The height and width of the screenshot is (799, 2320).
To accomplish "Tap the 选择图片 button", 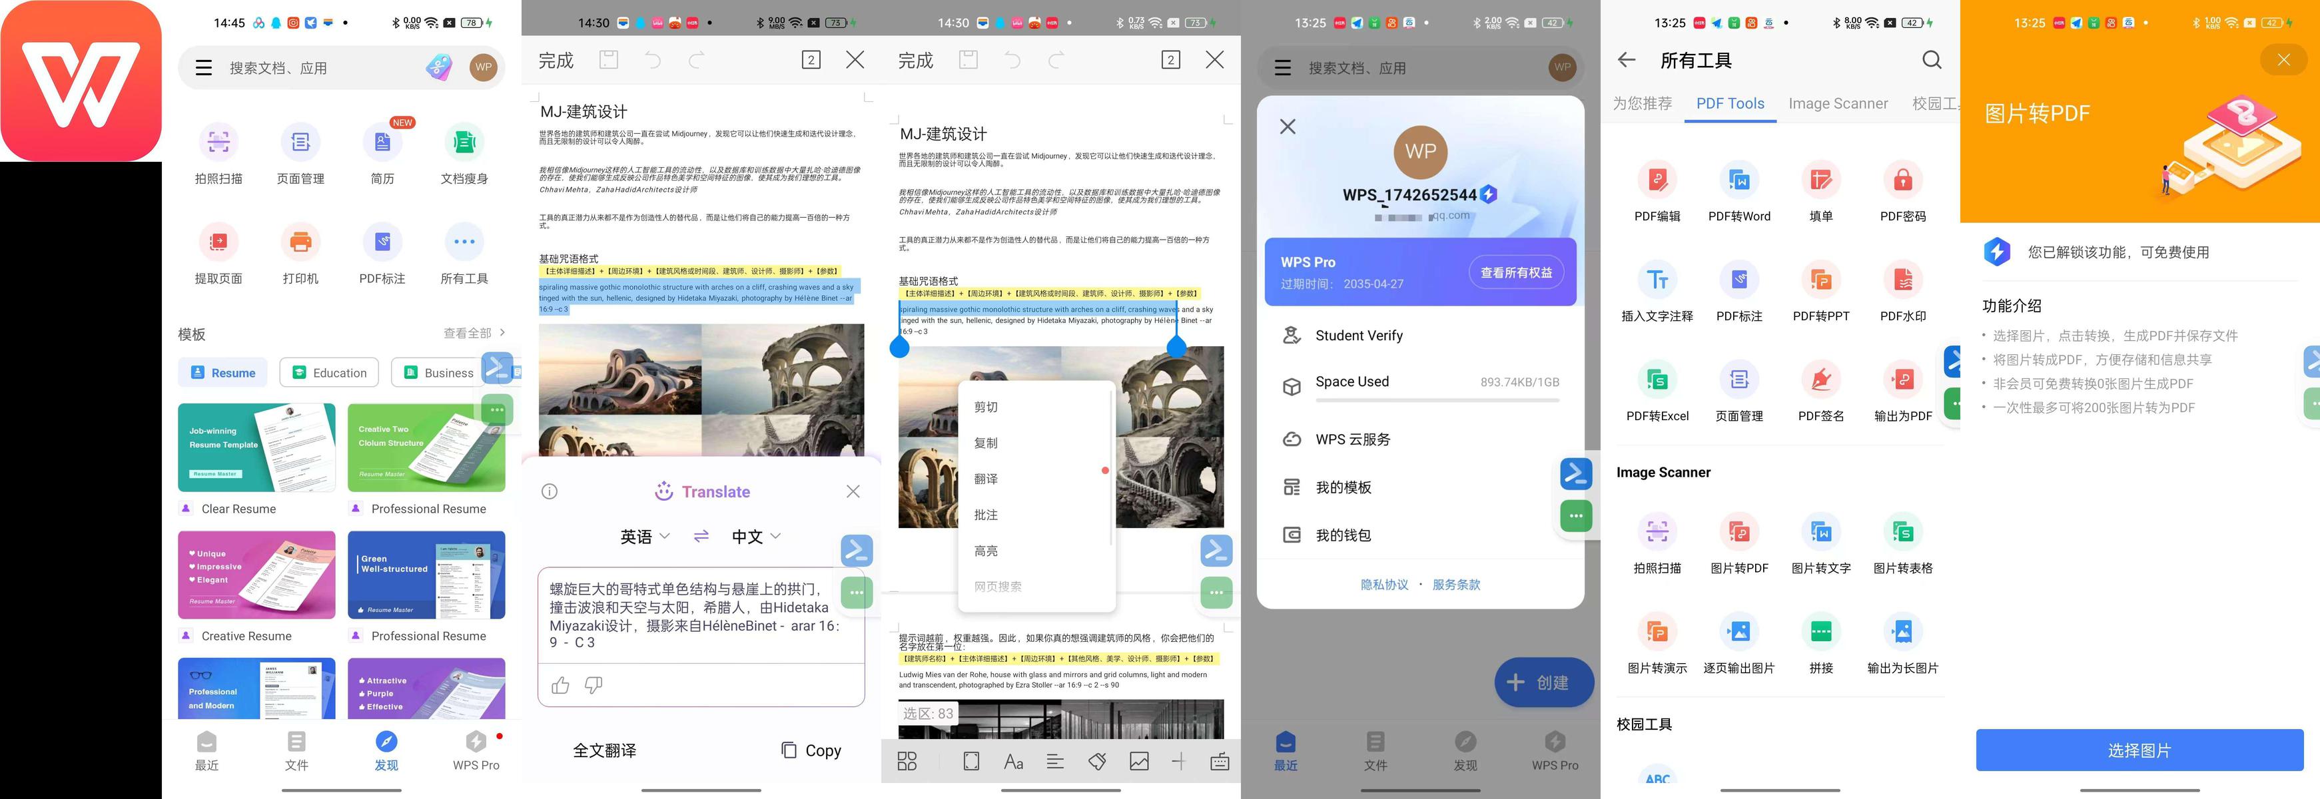I will [2139, 750].
